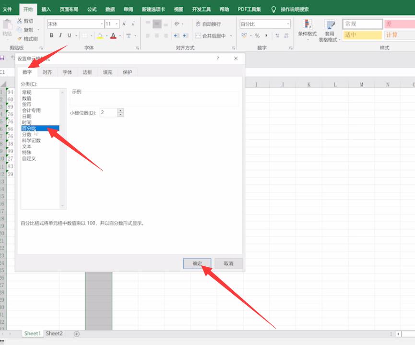Increase decimal places with spinner up arrow
Viewport: 415px width, 345px height.
pos(121,110)
